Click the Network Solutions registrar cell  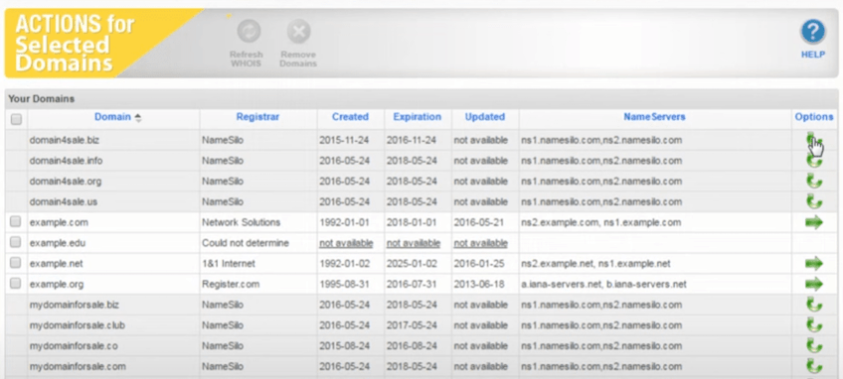point(242,222)
